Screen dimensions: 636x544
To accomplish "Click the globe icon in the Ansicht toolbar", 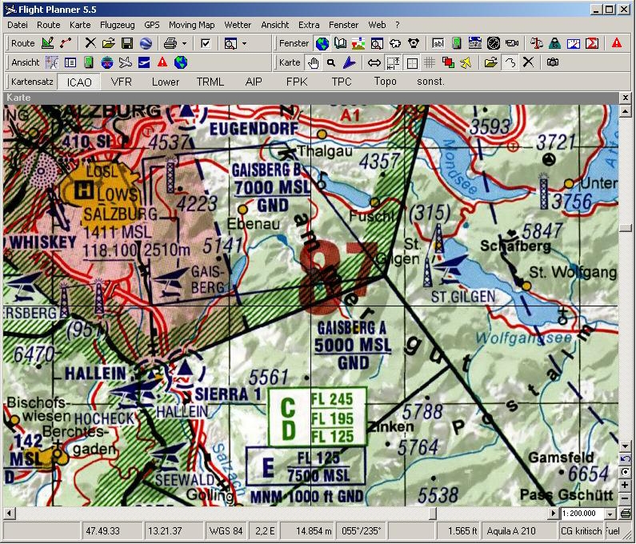I will point(181,62).
